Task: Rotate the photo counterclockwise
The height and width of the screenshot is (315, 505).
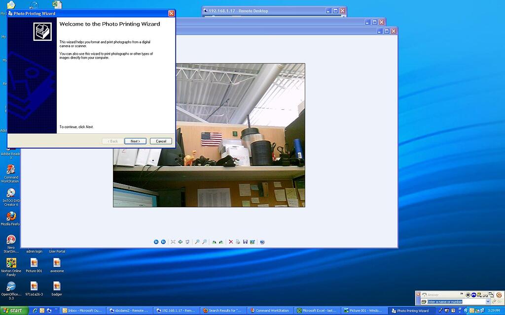Action: [x=220, y=242]
